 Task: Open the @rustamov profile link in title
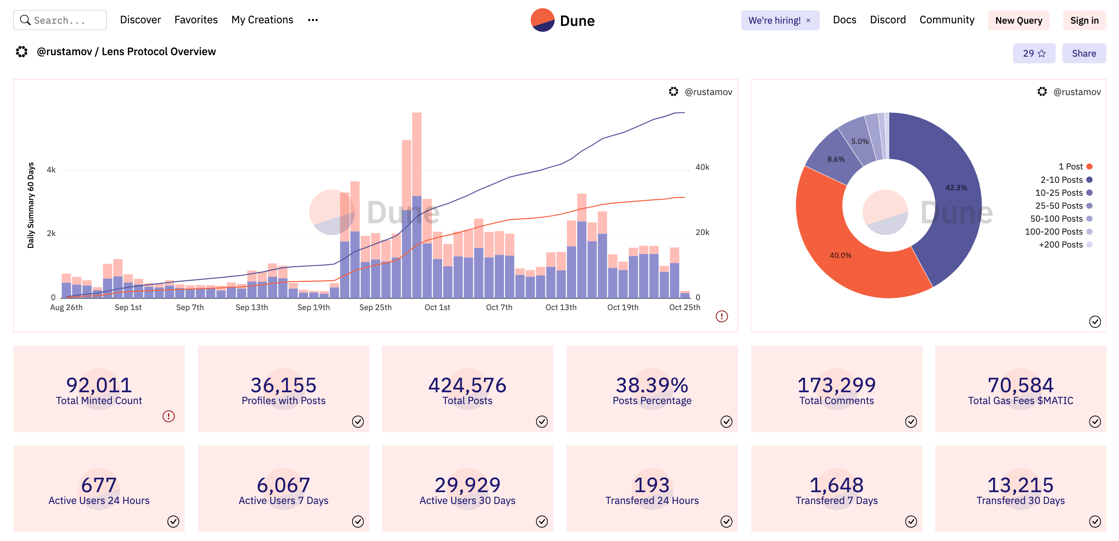click(x=64, y=52)
